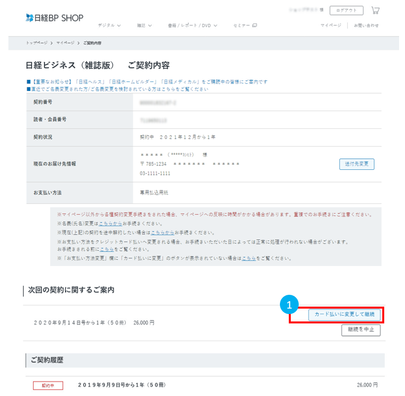Select the 読者・会員番号 row label
Screen dimensions: 405x396
(x=50, y=119)
